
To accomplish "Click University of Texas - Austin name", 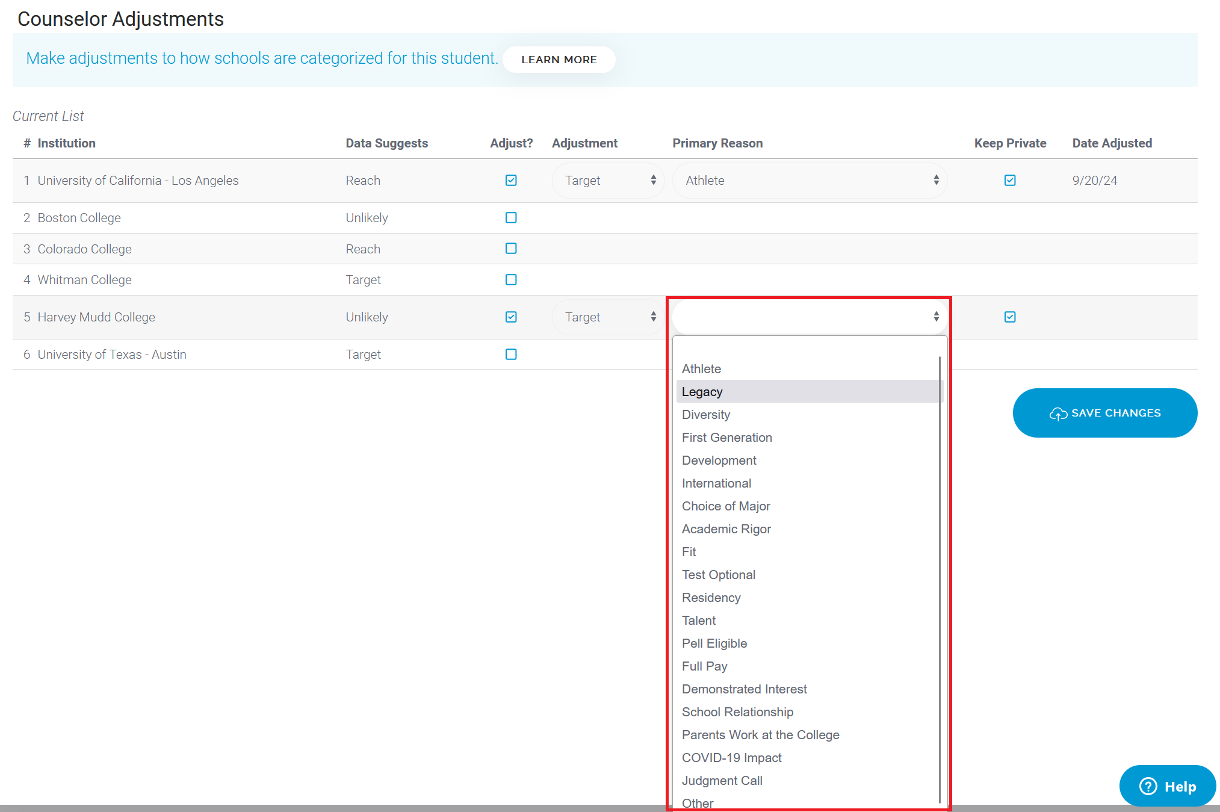I will point(112,355).
